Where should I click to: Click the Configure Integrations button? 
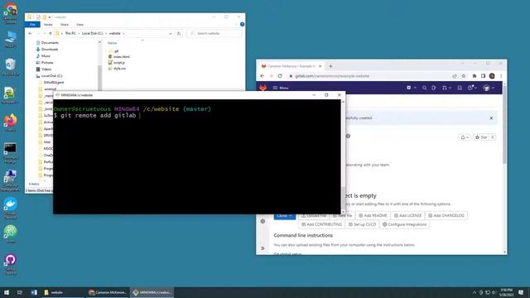pyautogui.click(x=404, y=224)
